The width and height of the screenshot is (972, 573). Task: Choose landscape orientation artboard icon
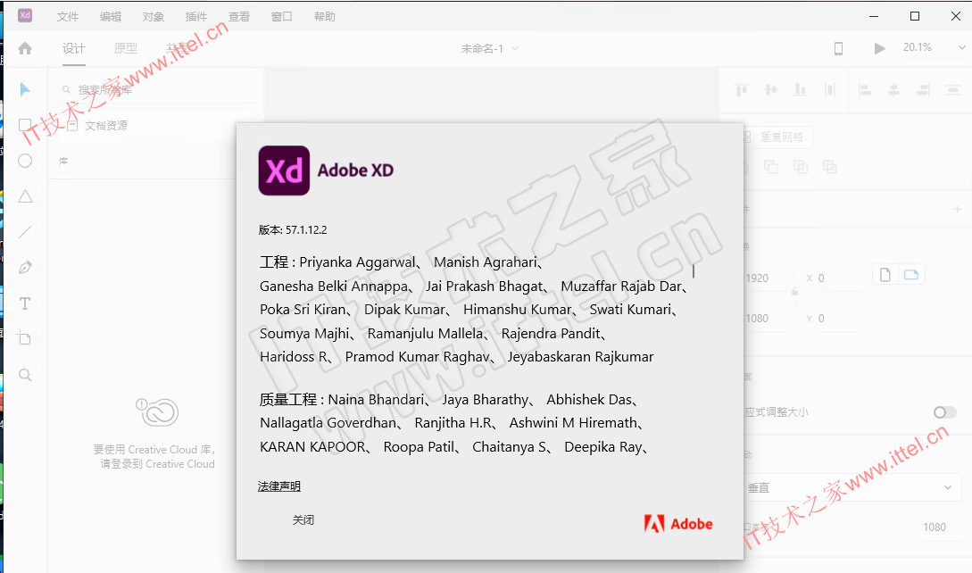910,275
